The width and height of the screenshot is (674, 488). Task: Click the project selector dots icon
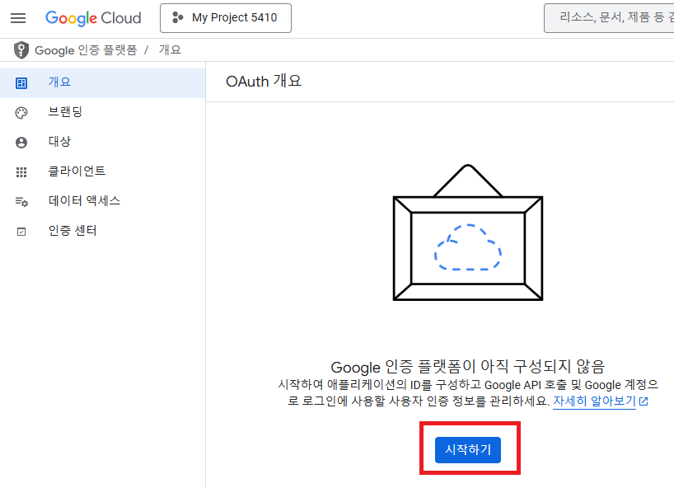pos(177,17)
